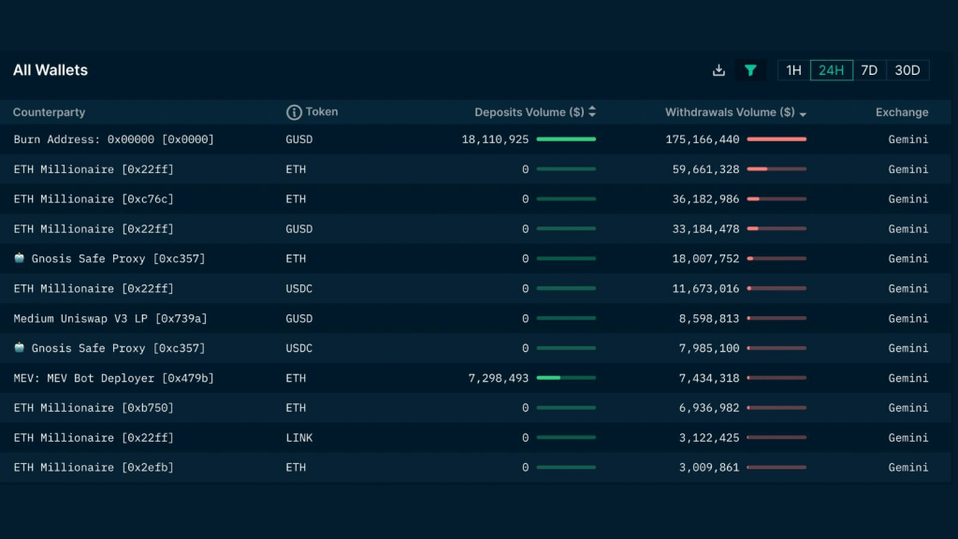Open MEV Bot Deployer [0x479b] entry
The height and width of the screenshot is (539, 958).
point(113,378)
